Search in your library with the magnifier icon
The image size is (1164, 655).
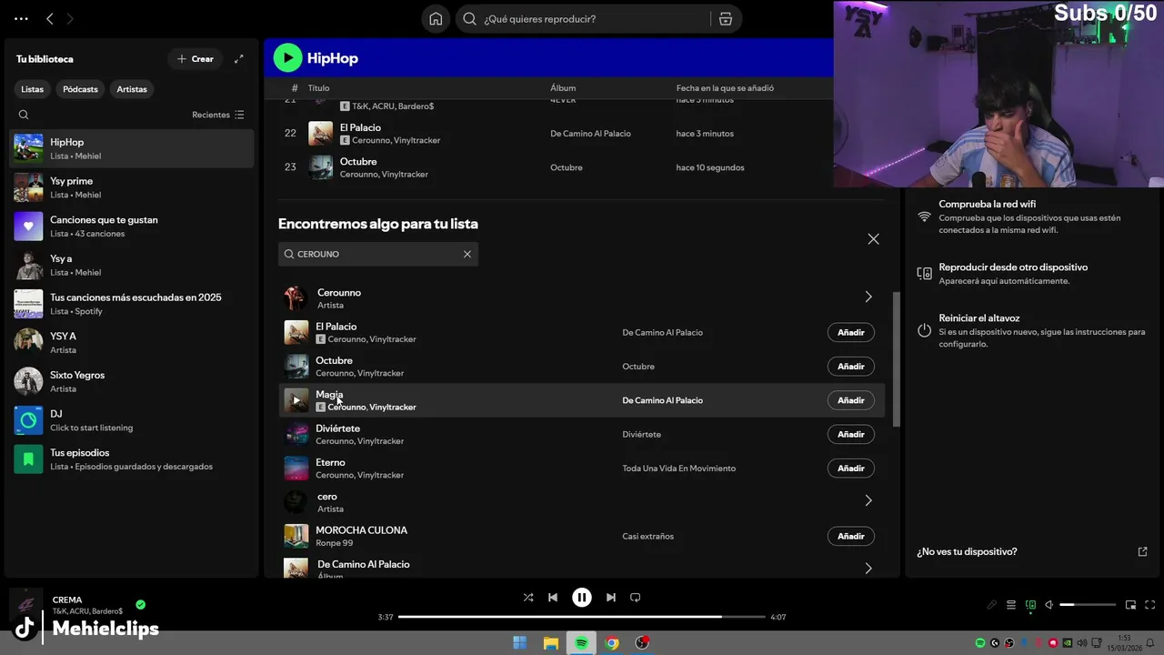point(24,115)
